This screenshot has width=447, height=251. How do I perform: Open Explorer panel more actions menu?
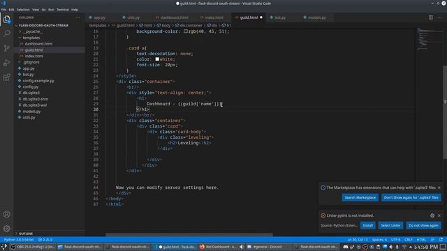click(78, 17)
